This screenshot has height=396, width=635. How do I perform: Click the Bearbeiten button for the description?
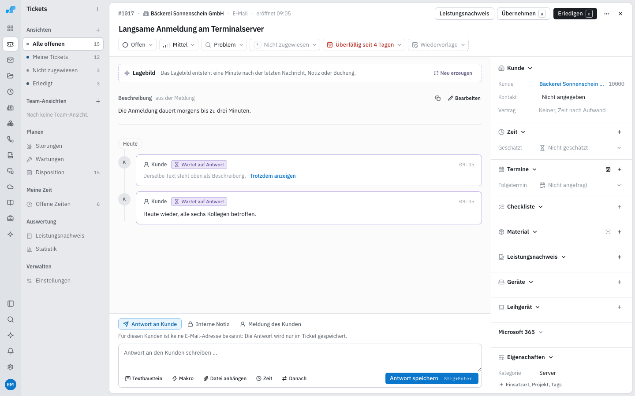464,98
